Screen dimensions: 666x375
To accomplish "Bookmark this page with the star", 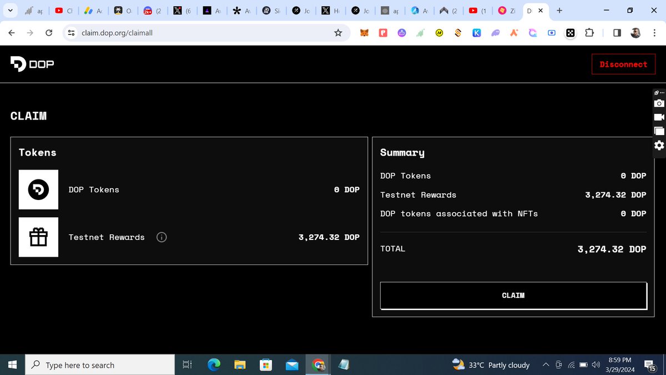I will (338, 33).
